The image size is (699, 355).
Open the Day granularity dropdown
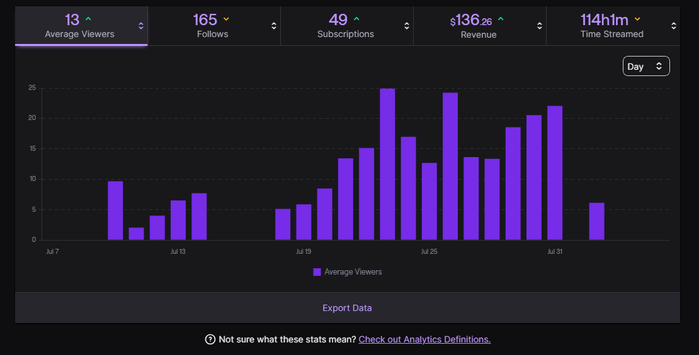click(x=646, y=66)
